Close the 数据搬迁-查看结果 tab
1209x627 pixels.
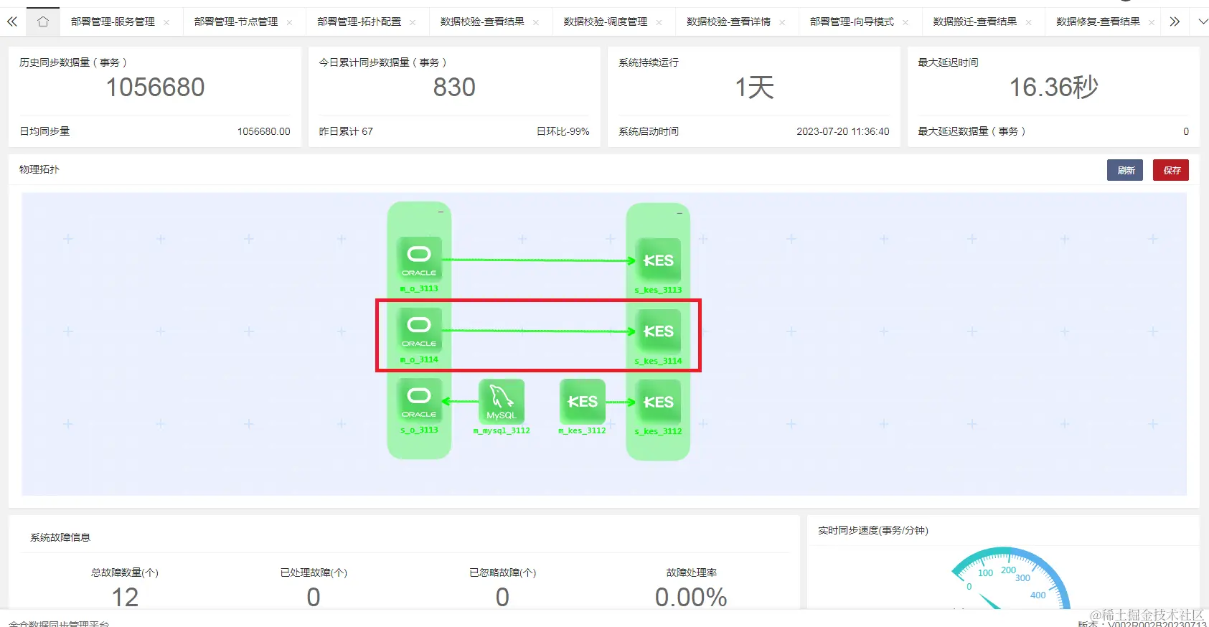click(x=1029, y=22)
